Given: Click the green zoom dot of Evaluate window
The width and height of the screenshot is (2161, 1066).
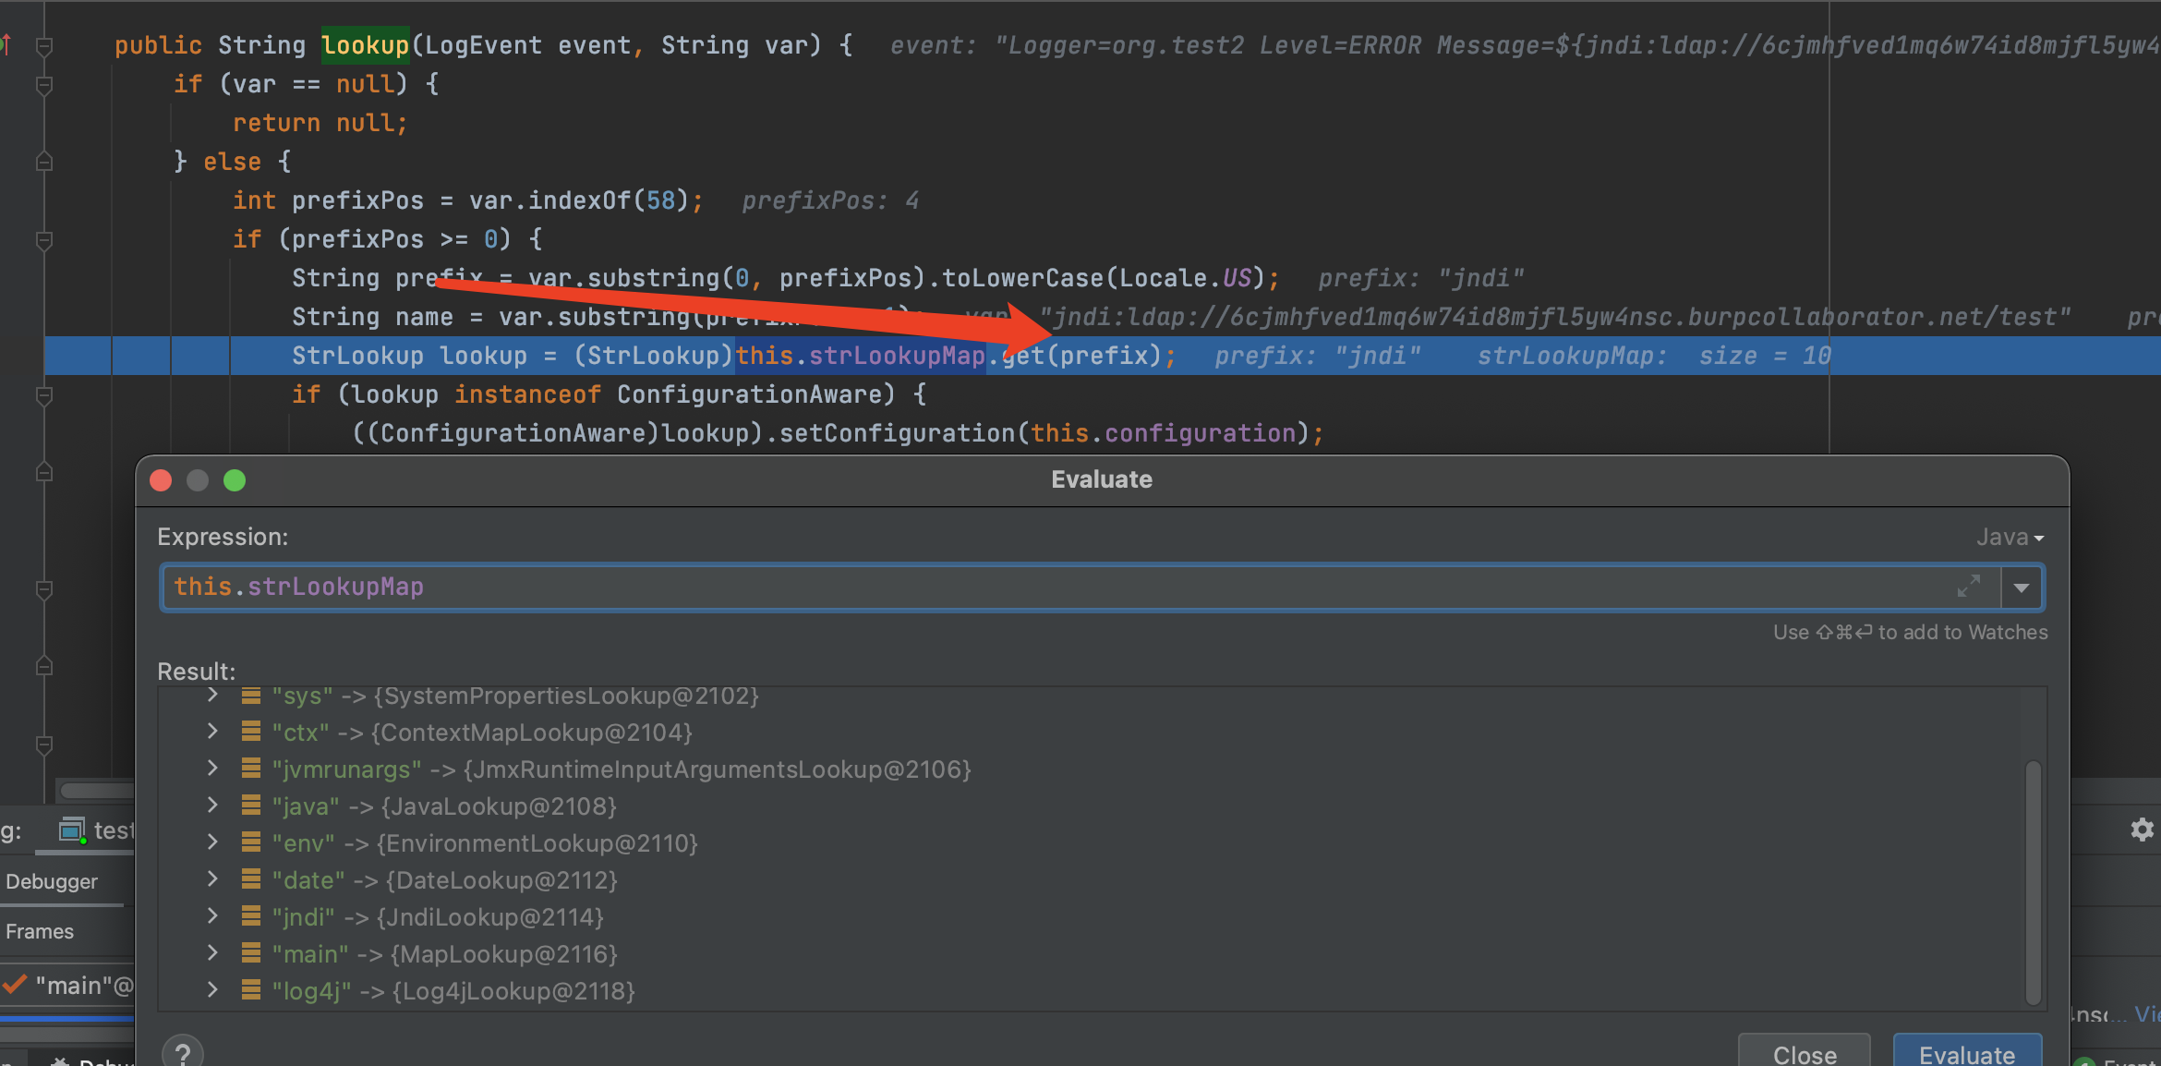Looking at the screenshot, I should click(235, 480).
